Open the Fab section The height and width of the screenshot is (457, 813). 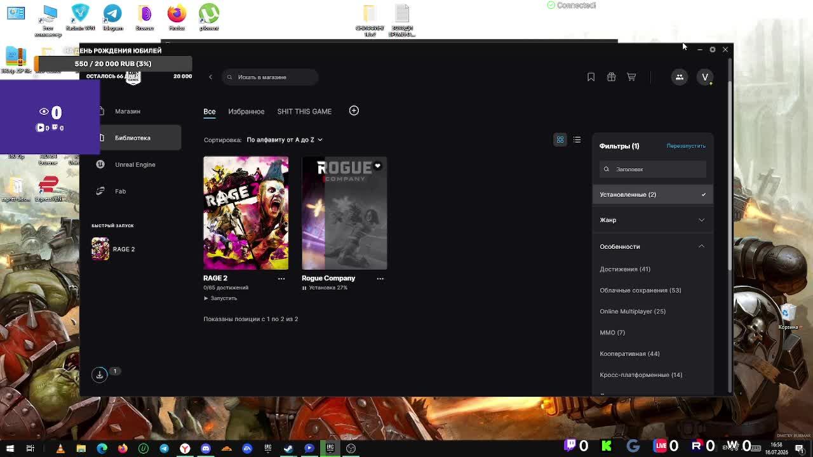(120, 191)
